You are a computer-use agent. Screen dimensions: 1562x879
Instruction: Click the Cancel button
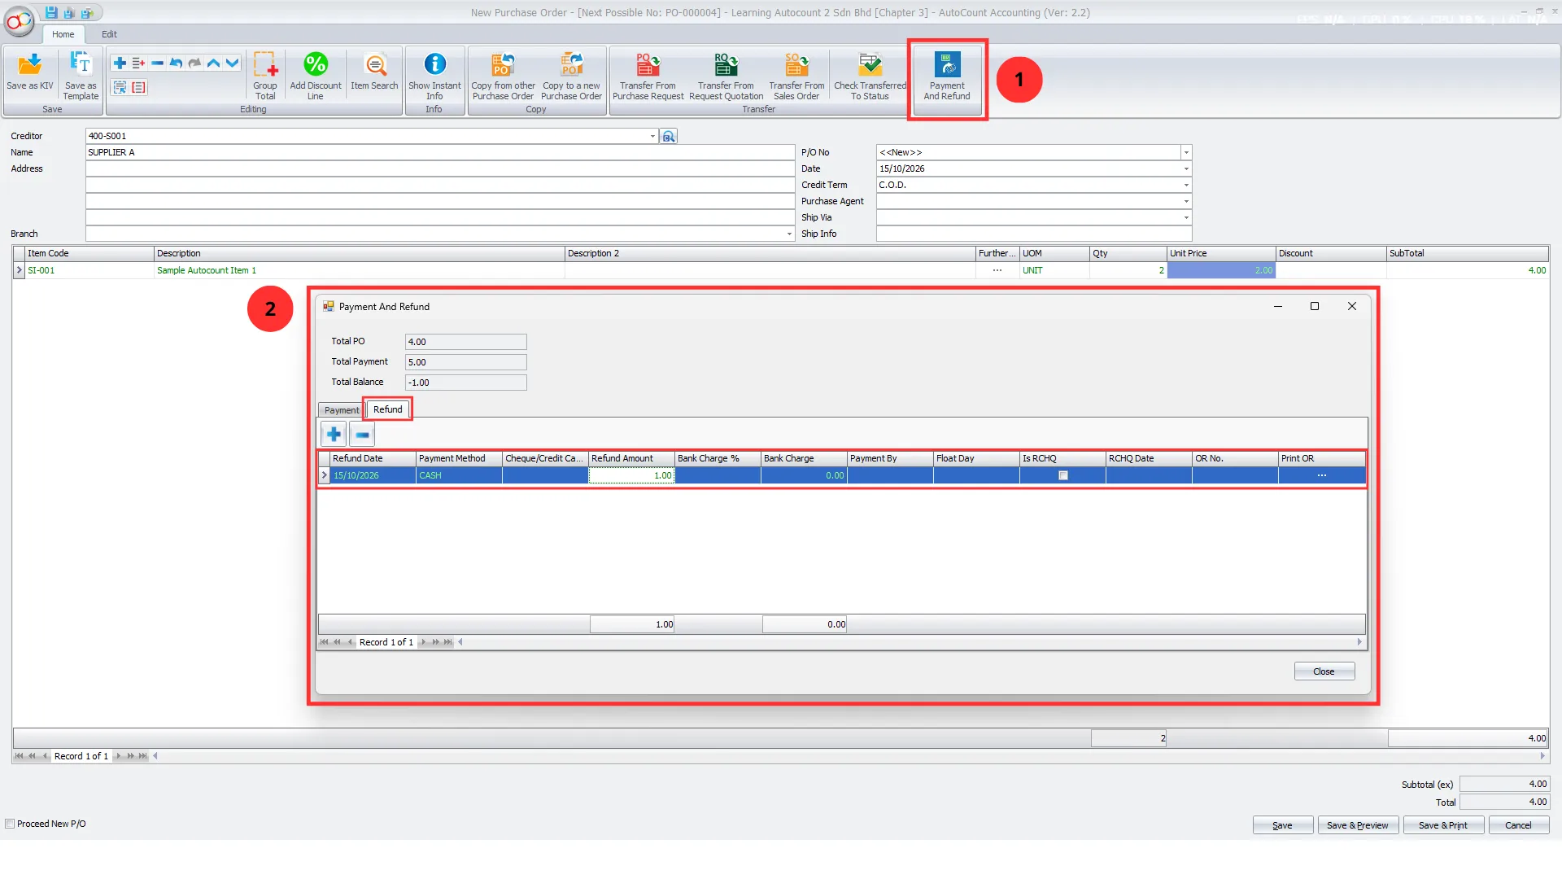click(x=1518, y=825)
